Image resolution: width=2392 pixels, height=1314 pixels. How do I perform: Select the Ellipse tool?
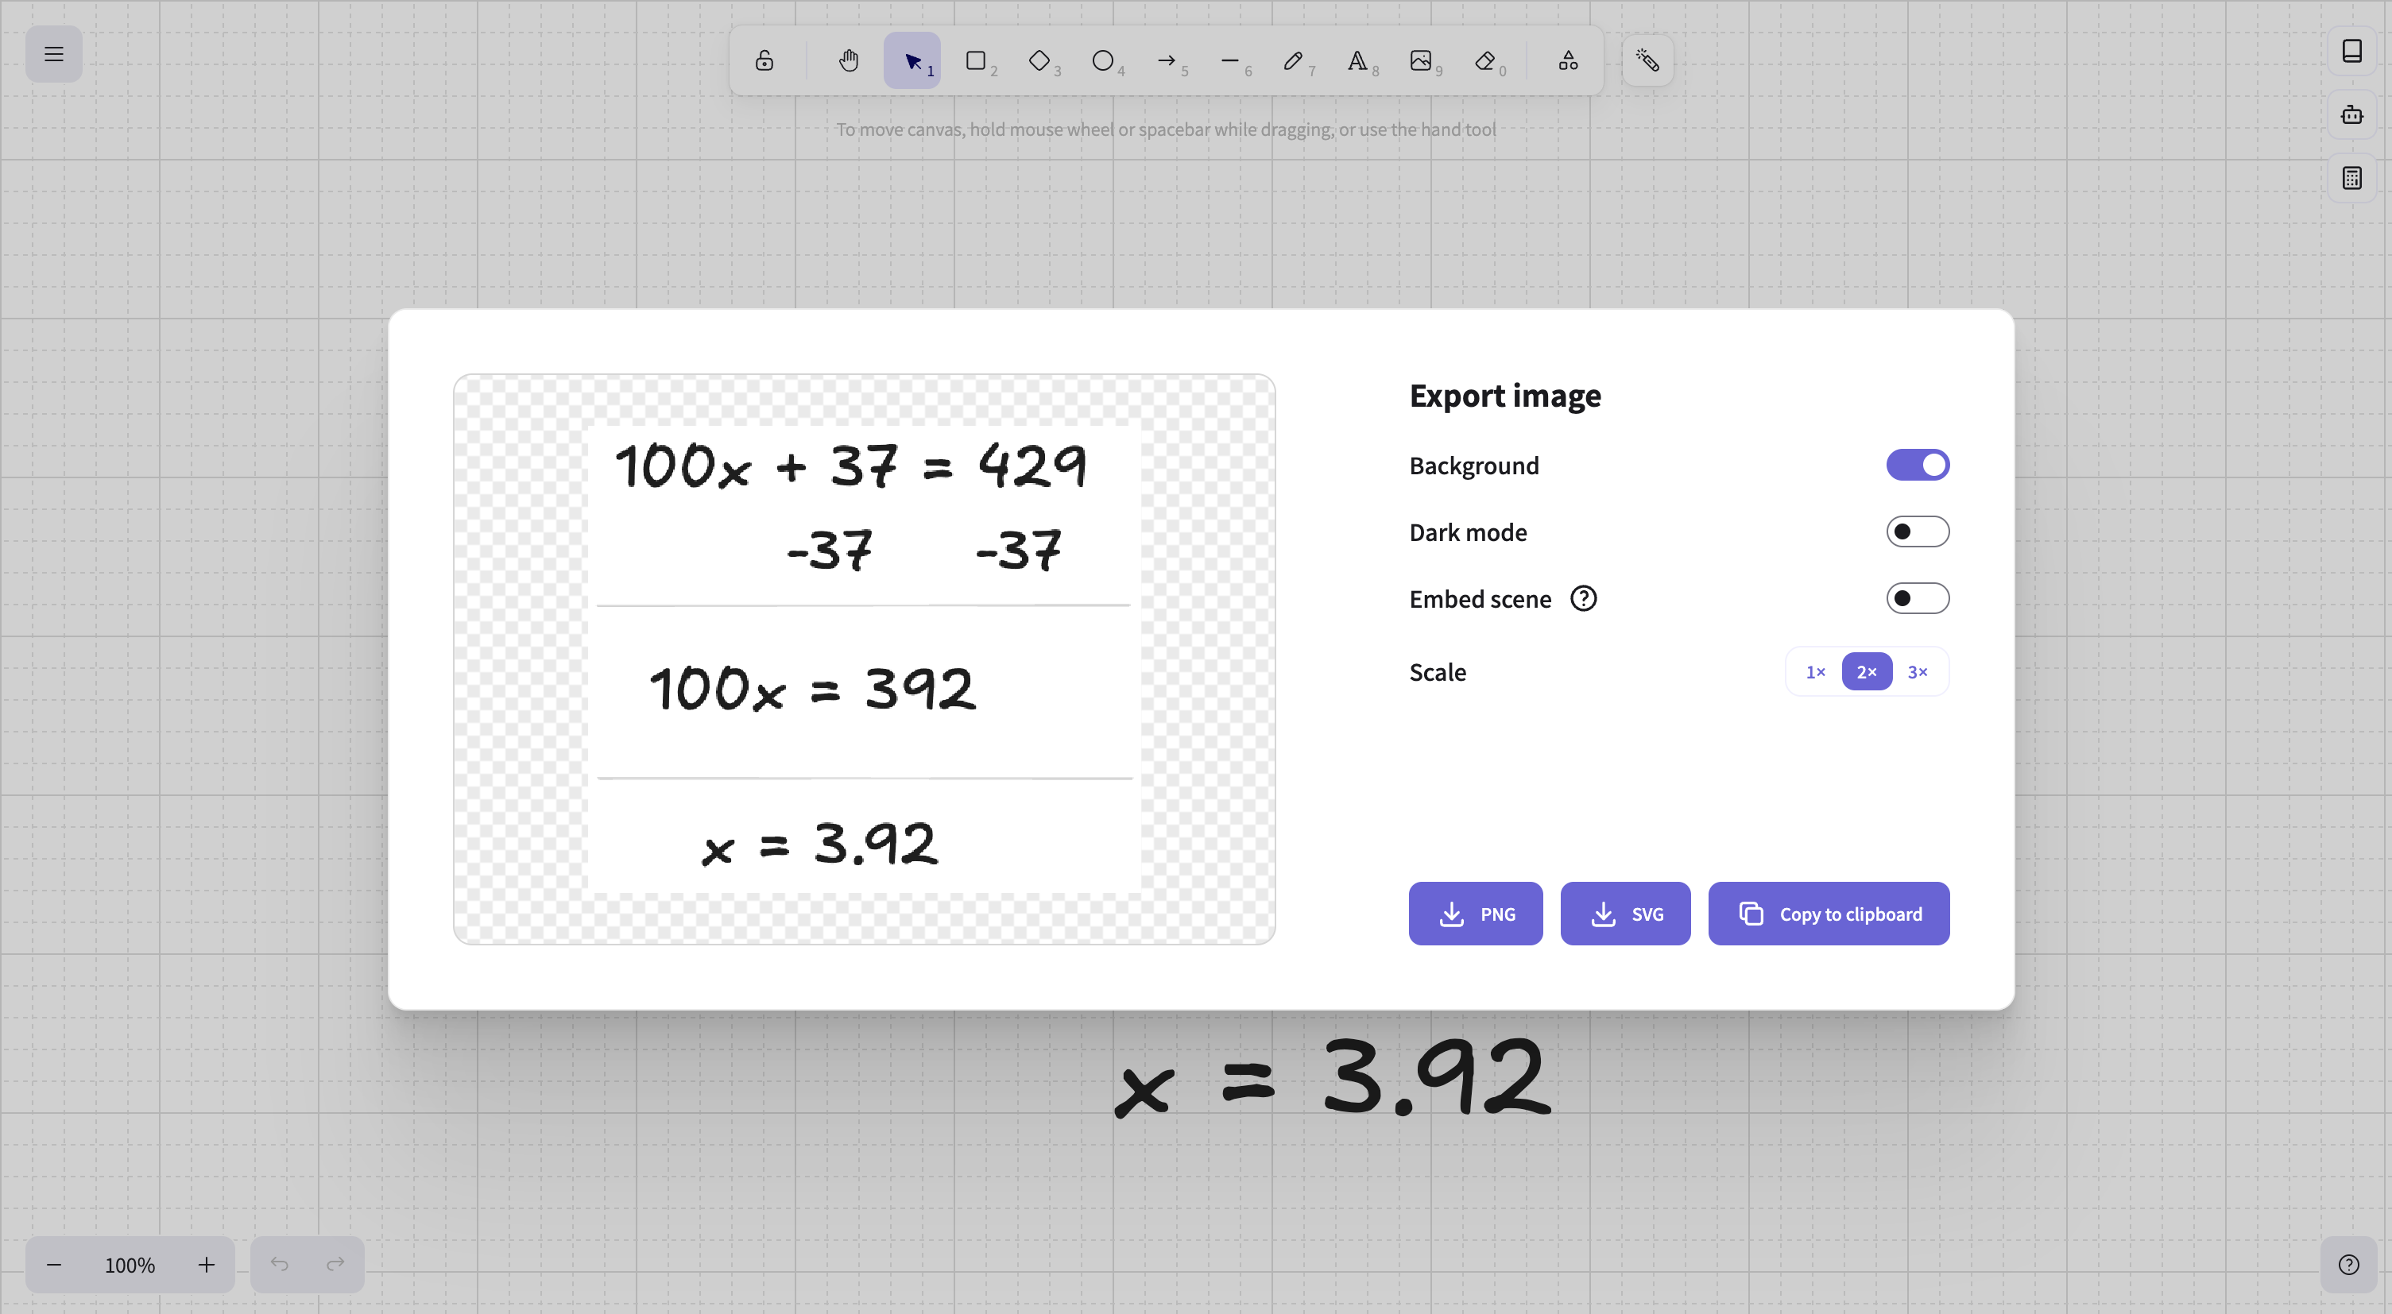[x=1103, y=60]
